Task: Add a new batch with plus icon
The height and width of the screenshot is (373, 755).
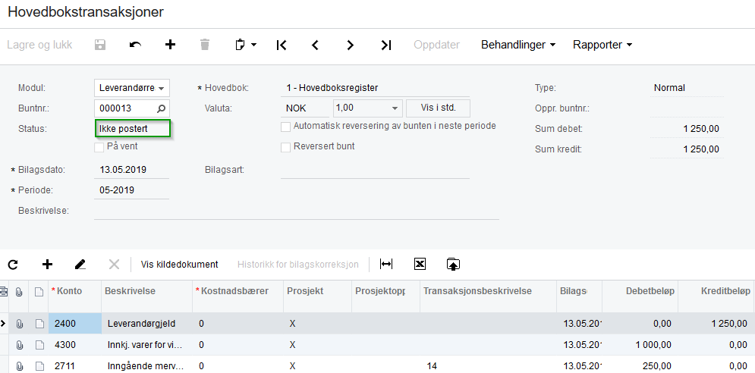Action: 170,45
